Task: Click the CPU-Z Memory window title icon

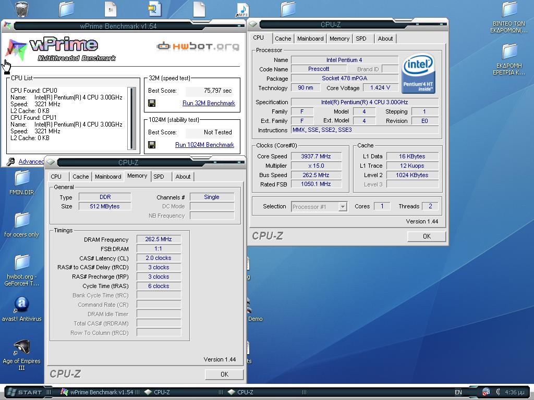Action: (51, 162)
